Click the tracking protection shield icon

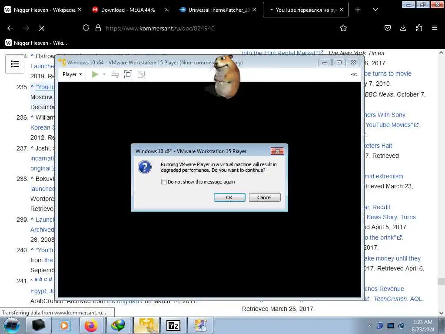point(86,28)
